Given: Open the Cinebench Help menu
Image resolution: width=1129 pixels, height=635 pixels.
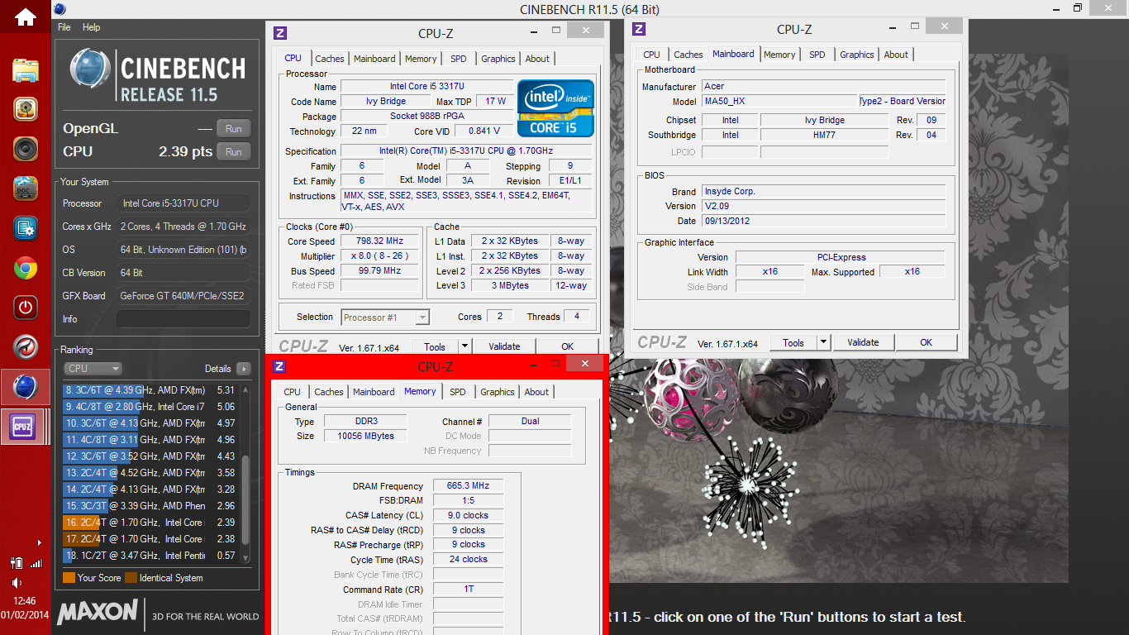Looking at the screenshot, I should (92, 27).
